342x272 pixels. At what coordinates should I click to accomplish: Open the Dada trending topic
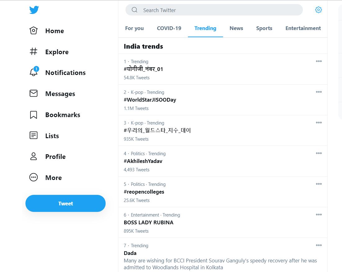130,253
